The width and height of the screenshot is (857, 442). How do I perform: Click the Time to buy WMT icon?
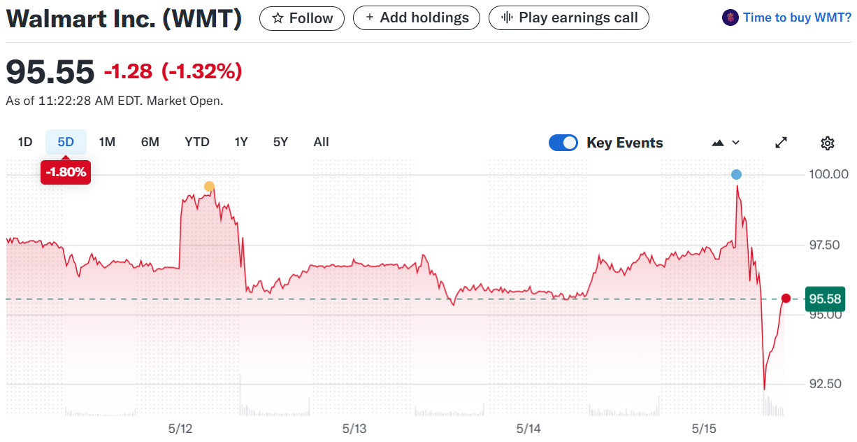pos(730,17)
